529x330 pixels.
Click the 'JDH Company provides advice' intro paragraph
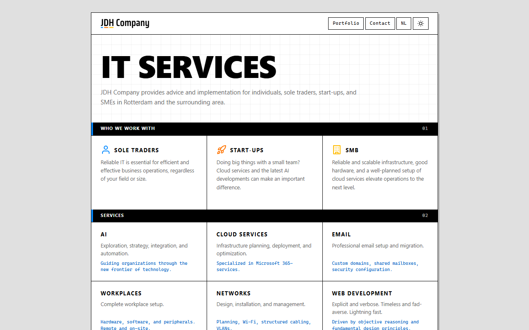tap(229, 97)
